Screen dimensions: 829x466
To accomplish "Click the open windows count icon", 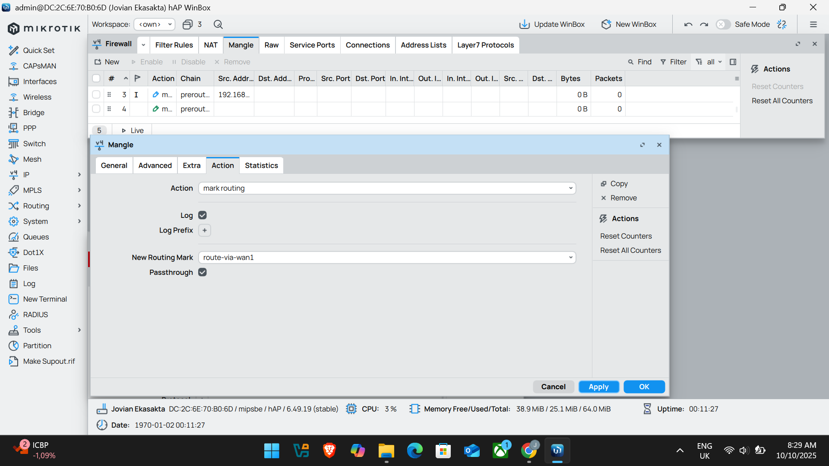I will click(187, 25).
